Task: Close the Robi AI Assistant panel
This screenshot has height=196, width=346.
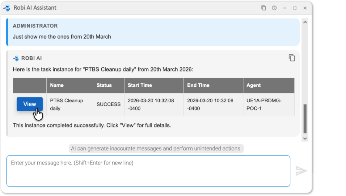Action: pyautogui.click(x=305, y=8)
